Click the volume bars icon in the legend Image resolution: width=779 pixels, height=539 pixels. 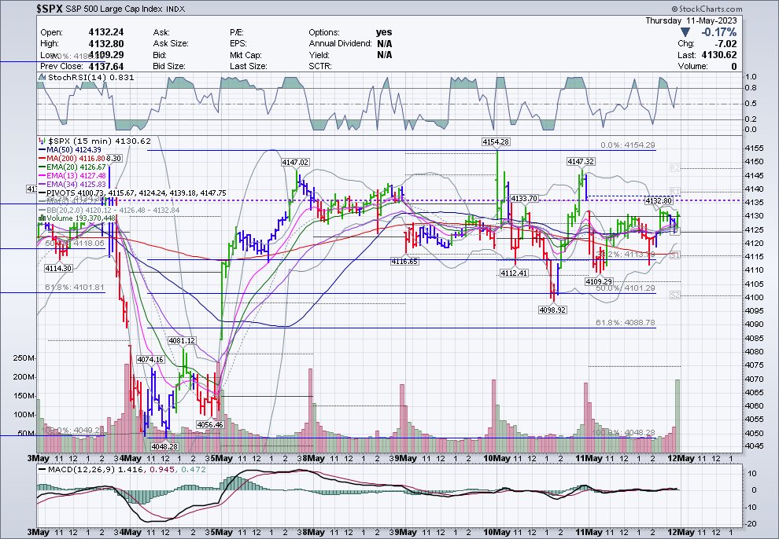pyautogui.click(x=42, y=218)
